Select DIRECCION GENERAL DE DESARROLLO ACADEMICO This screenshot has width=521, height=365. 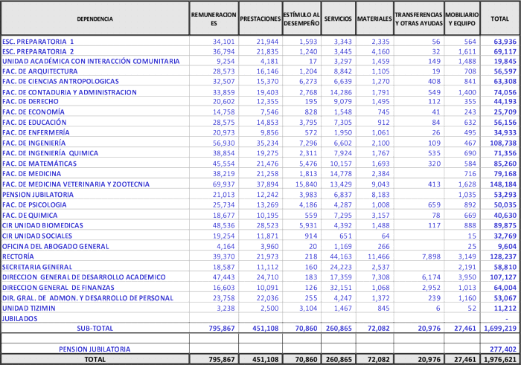[83, 277]
